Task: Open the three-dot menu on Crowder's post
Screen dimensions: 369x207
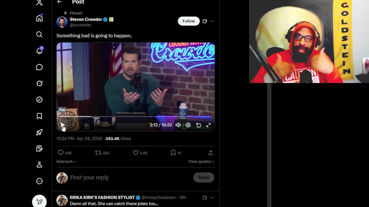Action: click(212, 21)
